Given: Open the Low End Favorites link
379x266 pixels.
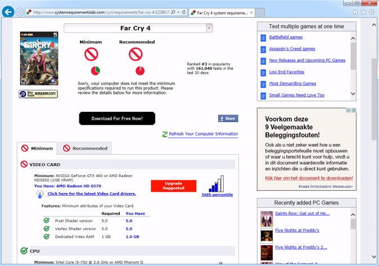Looking at the screenshot, I should 287,72.
